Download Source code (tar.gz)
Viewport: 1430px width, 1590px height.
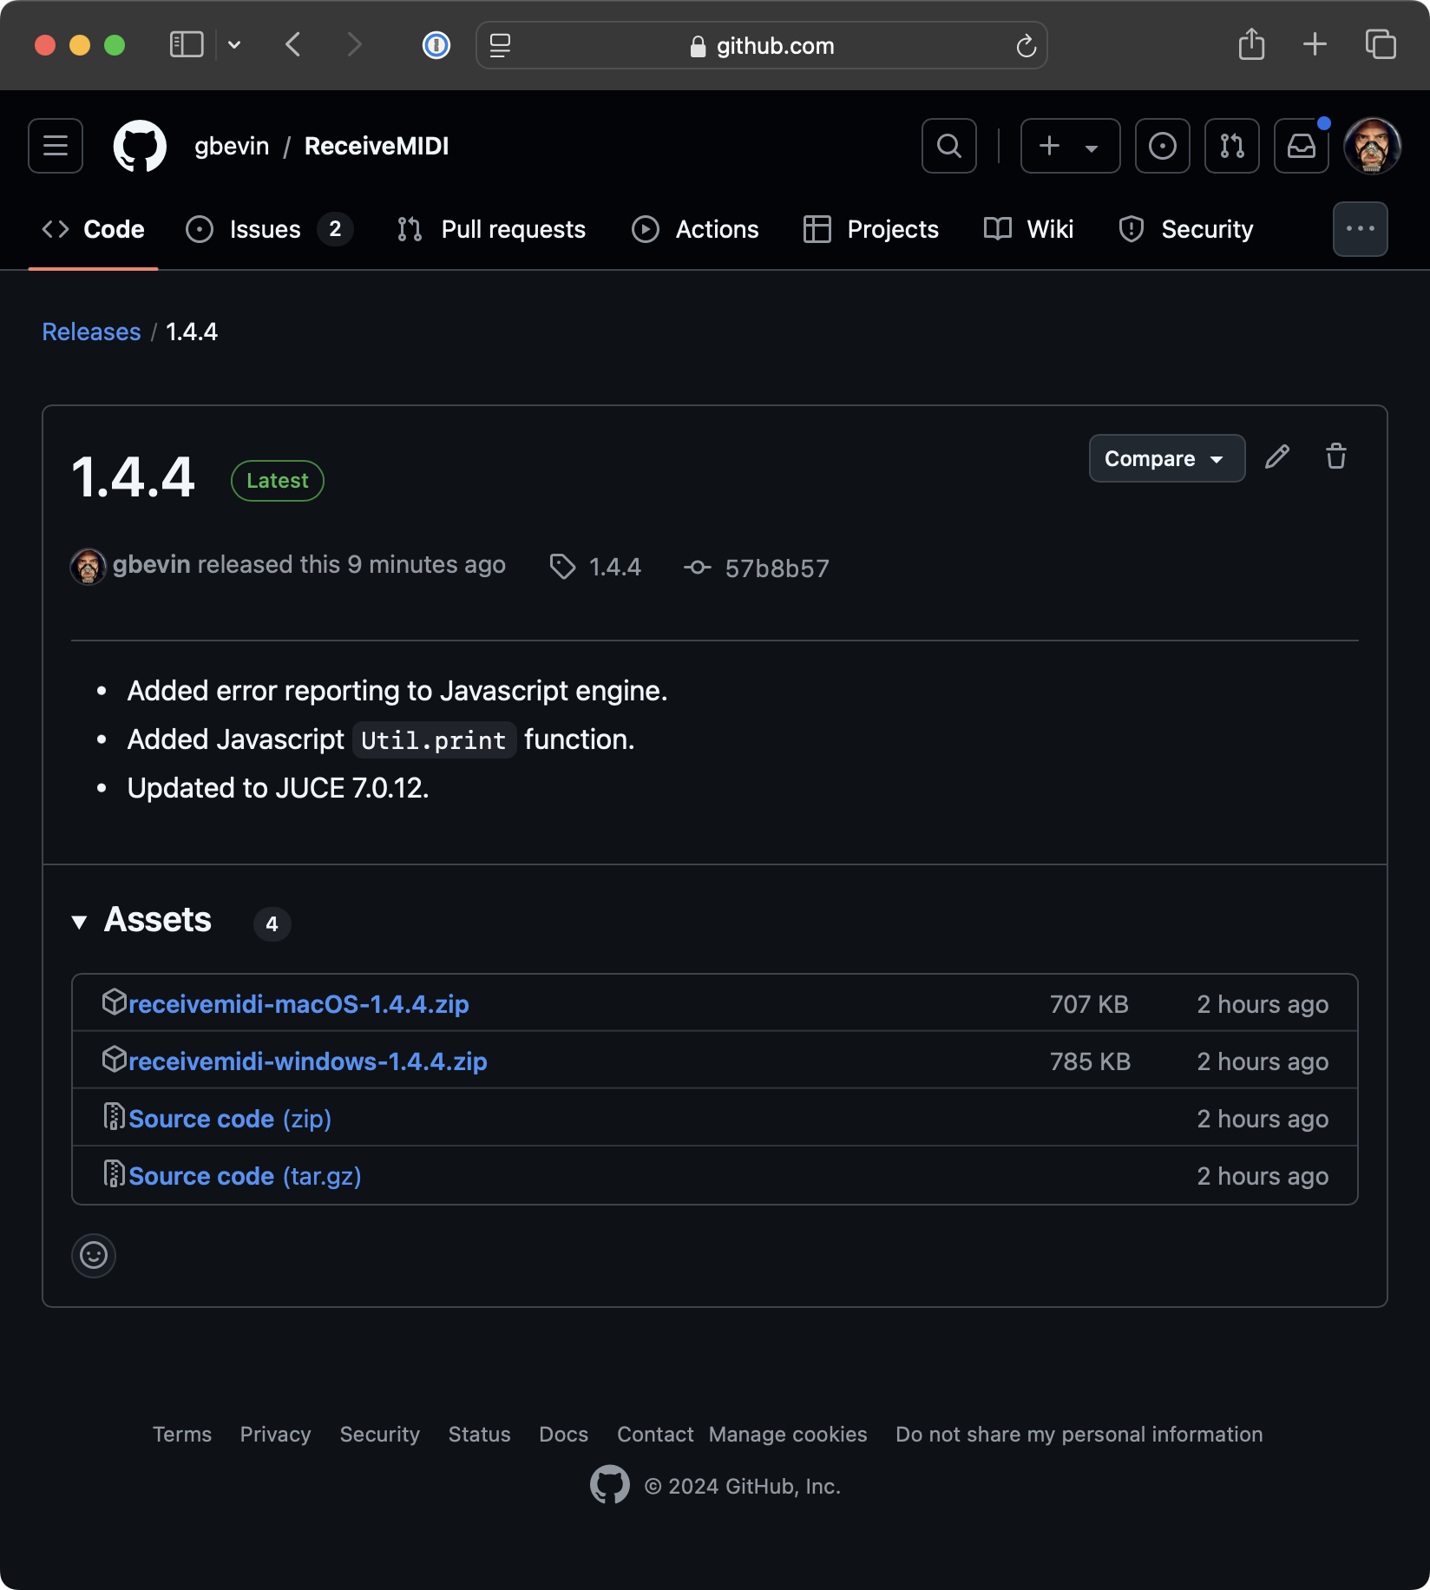pyautogui.click(x=245, y=1176)
